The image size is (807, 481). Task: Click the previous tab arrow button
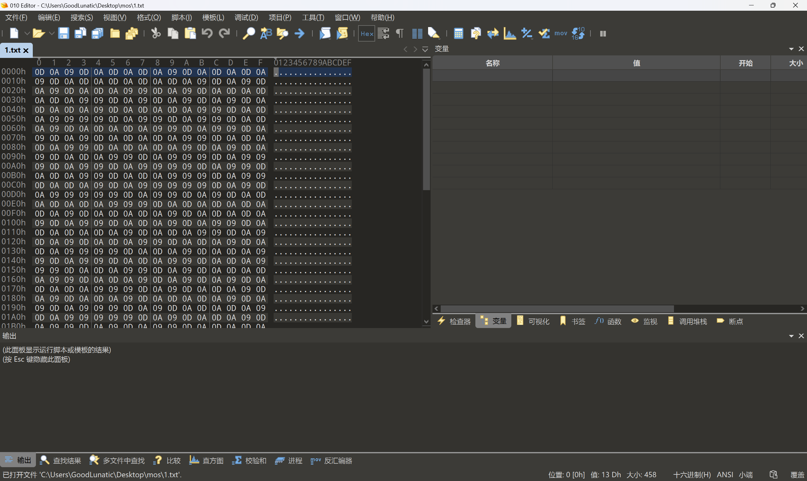click(405, 49)
